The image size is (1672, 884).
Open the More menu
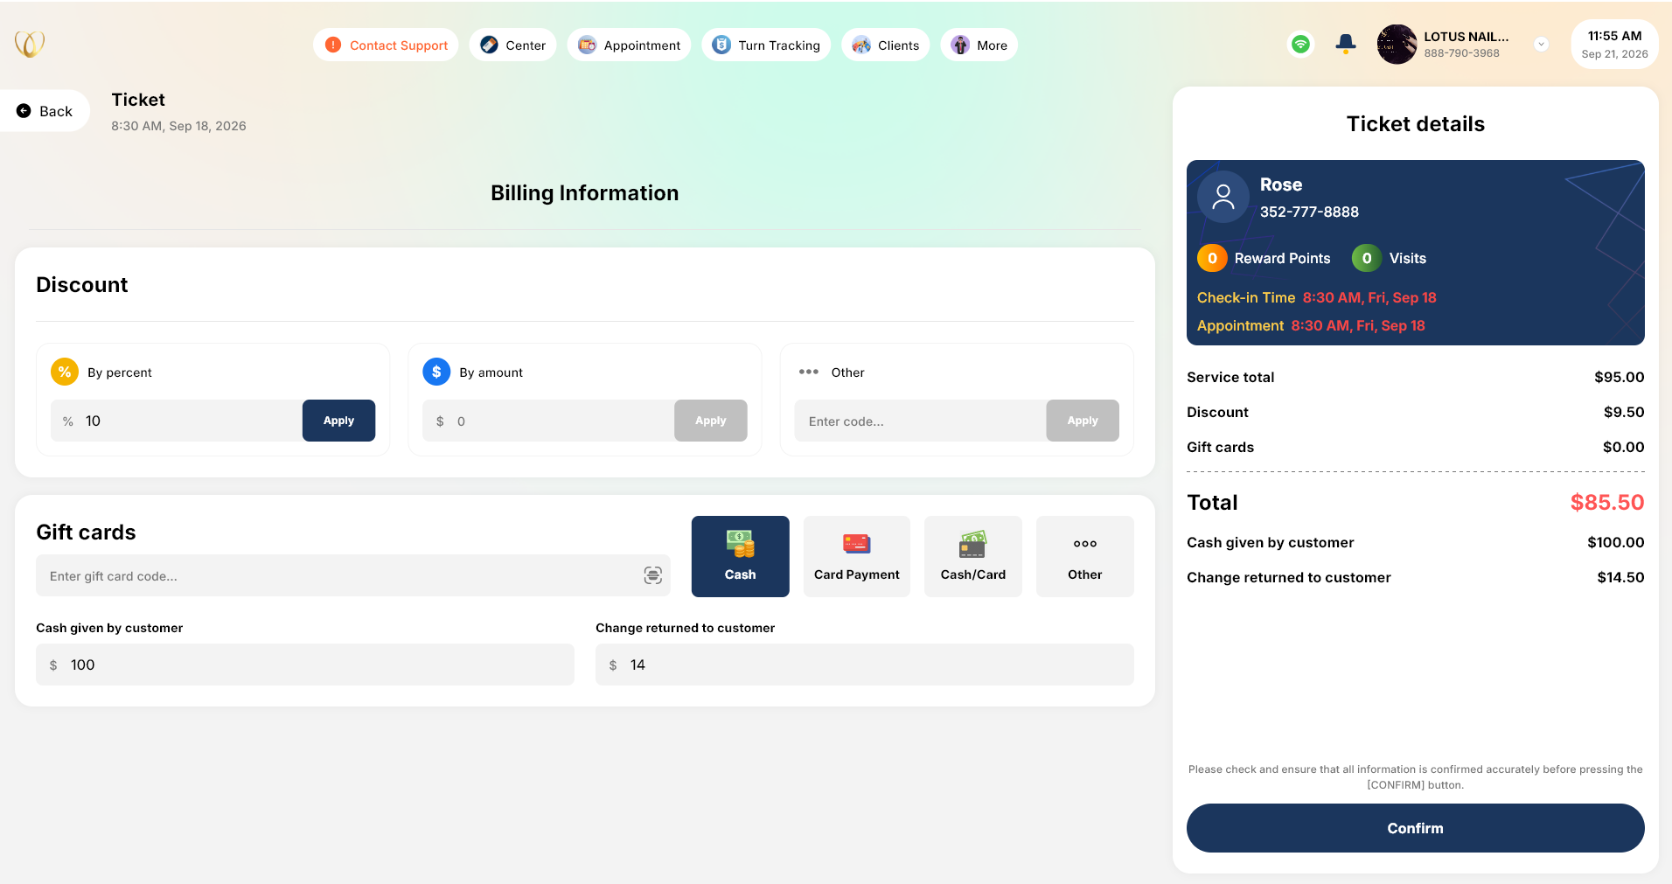(979, 45)
